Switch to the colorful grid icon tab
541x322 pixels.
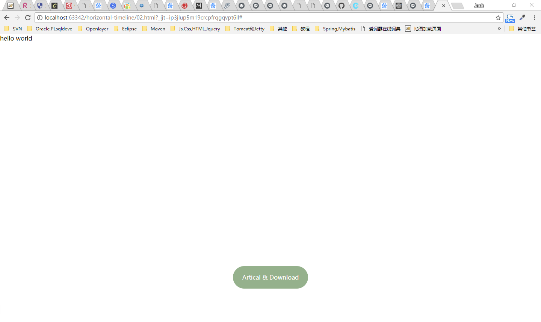pos(127,6)
